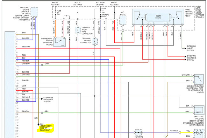
Task: Click the GRY/BLU label near bottom right
Action: coord(174,131)
